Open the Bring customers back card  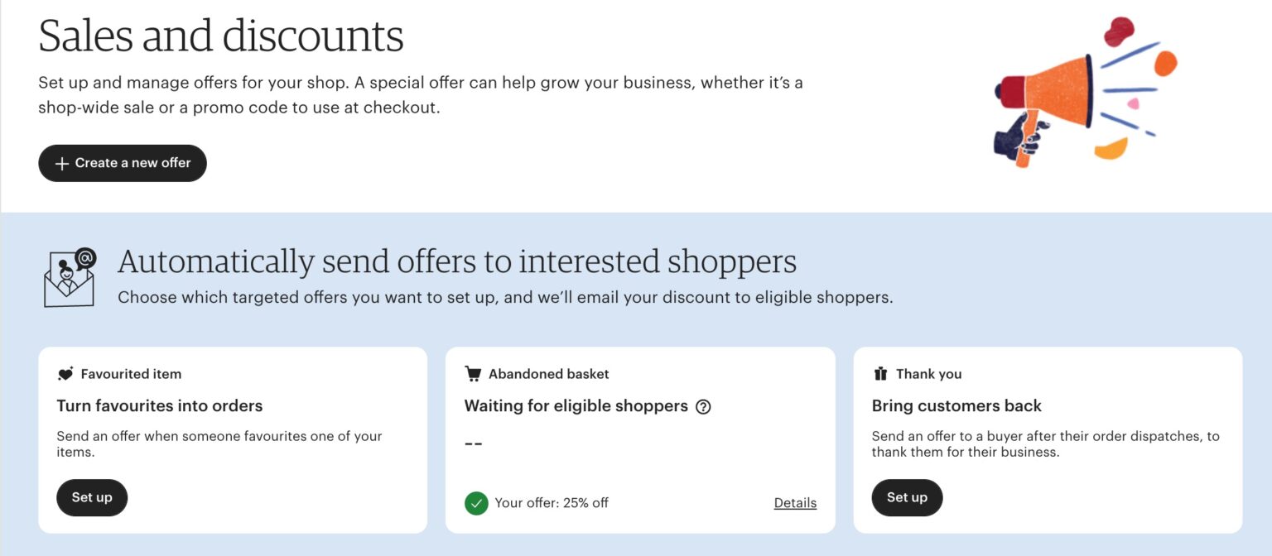pyautogui.click(x=1046, y=439)
